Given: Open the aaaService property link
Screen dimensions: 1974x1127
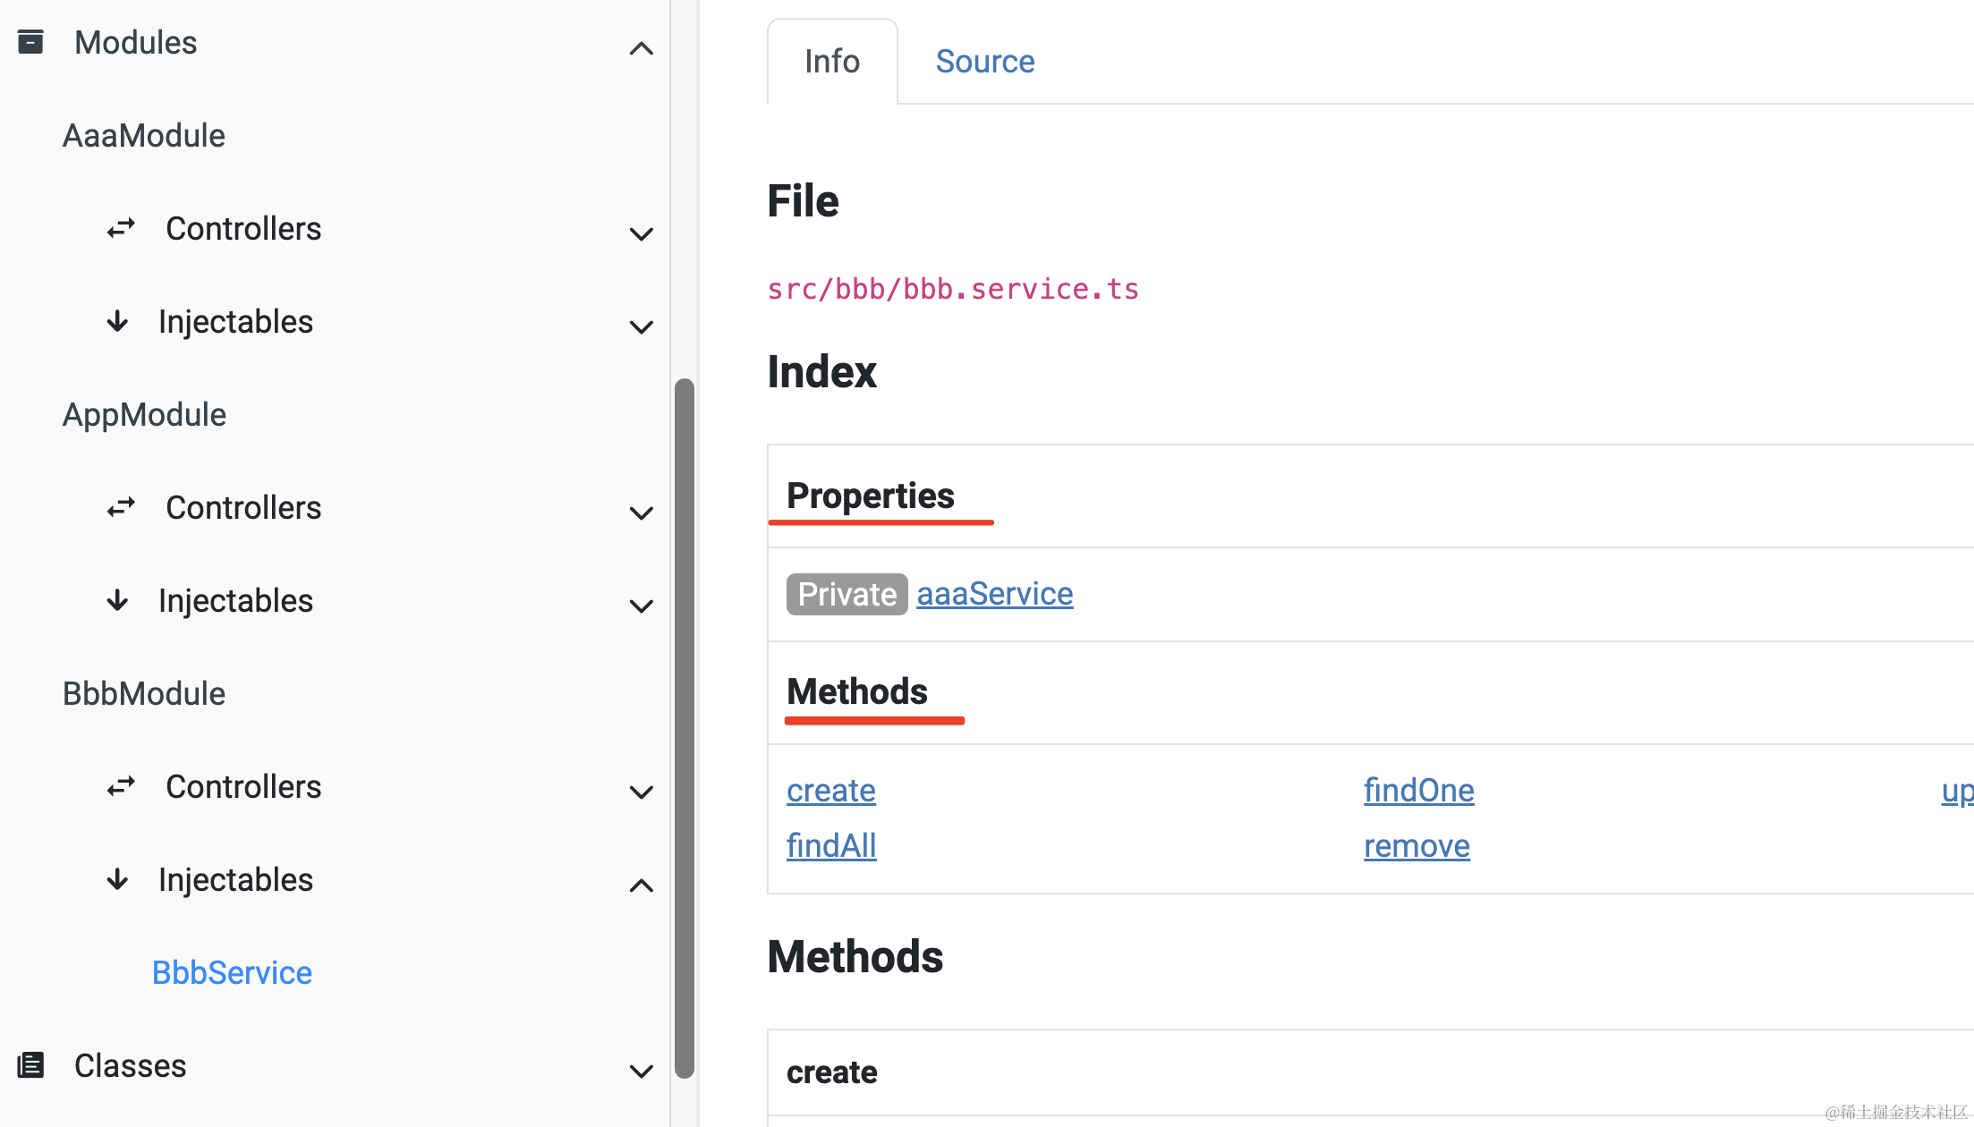Looking at the screenshot, I should coord(994,594).
